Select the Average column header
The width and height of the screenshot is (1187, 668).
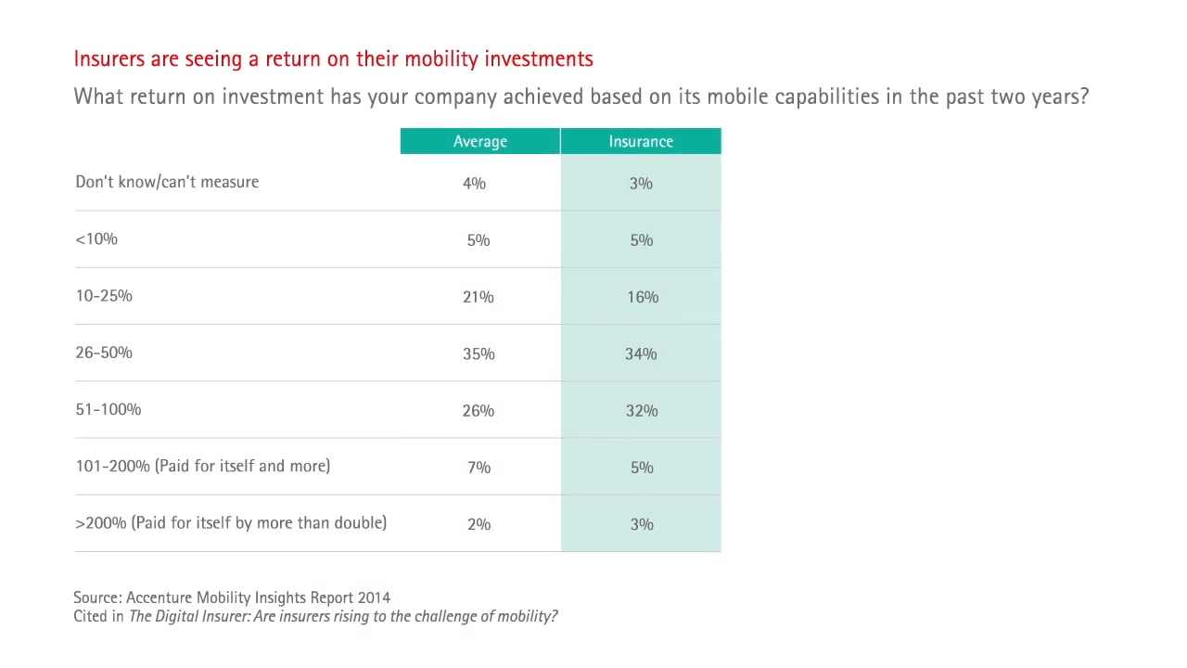click(x=479, y=141)
